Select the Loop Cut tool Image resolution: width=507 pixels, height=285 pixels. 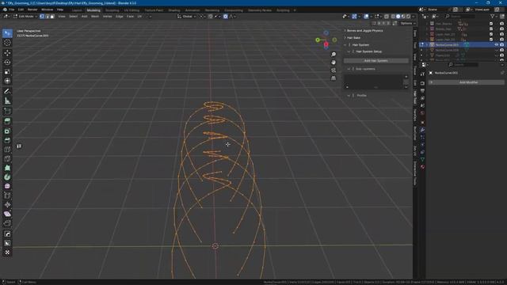[x=7, y=150]
